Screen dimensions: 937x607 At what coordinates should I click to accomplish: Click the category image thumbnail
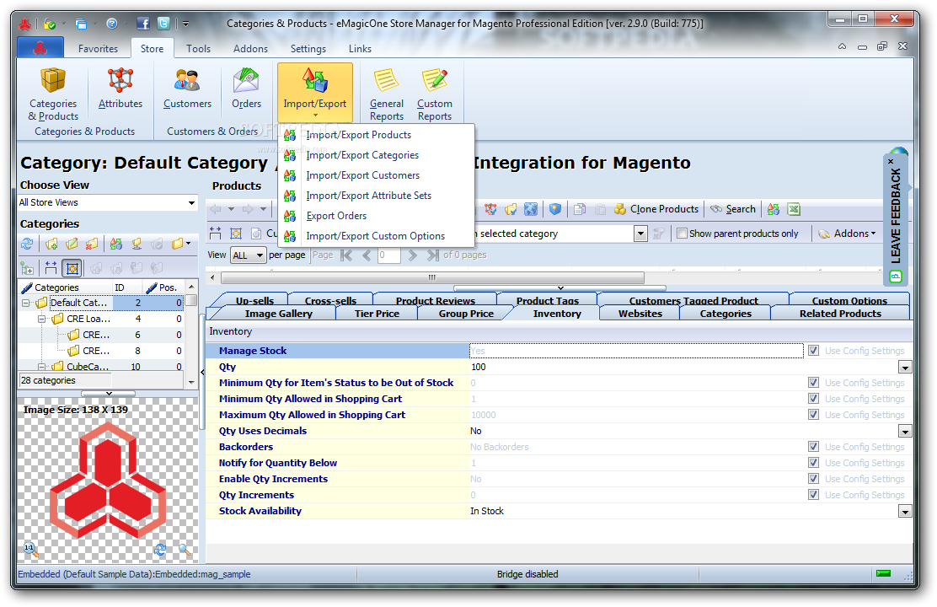pos(108,481)
